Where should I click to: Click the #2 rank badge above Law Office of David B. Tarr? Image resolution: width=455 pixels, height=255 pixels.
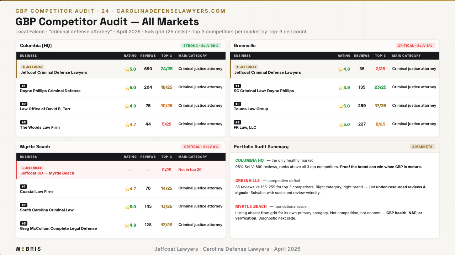click(x=23, y=104)
